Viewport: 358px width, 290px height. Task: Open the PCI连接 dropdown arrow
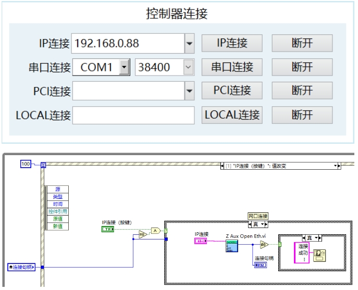click(x=189, y=91)
